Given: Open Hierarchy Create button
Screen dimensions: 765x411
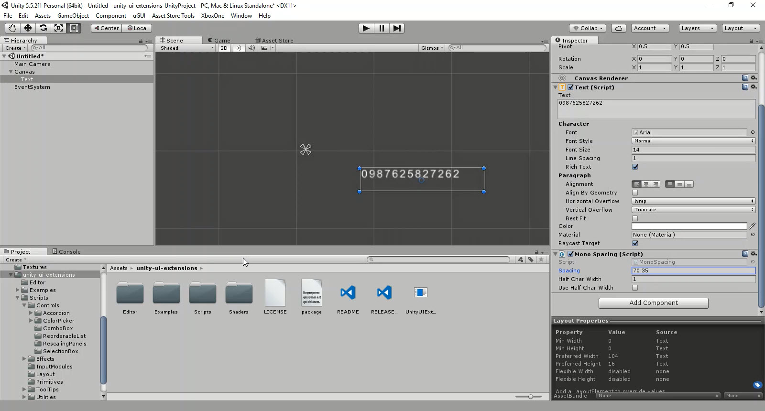Looking at the screenshot, I should point(15,48).
